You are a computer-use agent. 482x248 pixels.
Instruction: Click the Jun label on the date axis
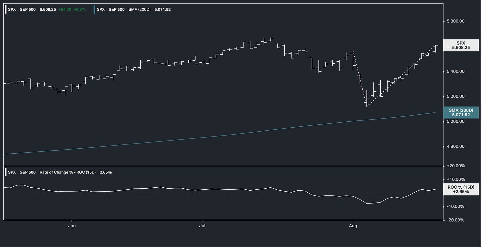(72, 226)
